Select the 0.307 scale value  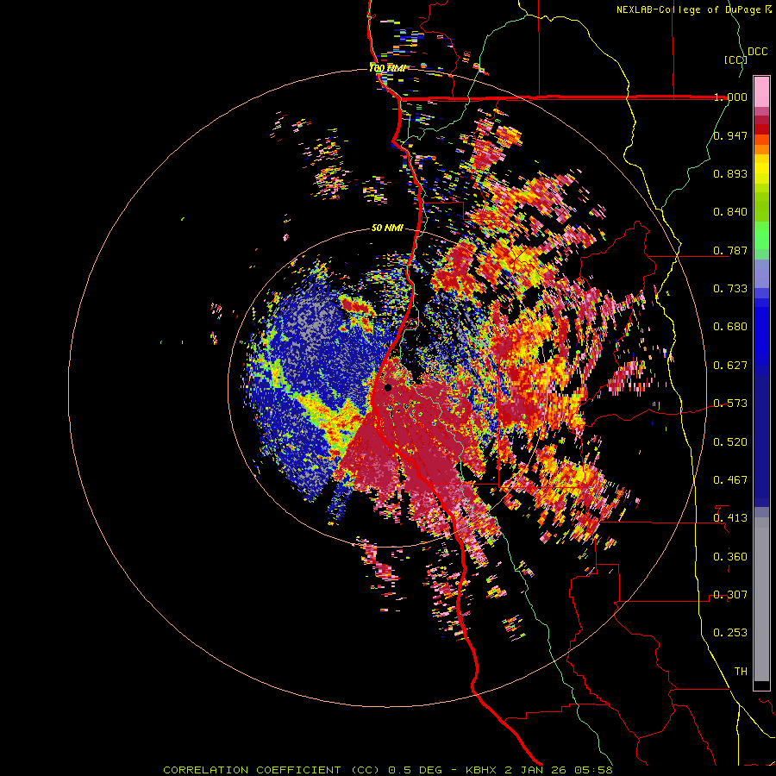[730, 595]
